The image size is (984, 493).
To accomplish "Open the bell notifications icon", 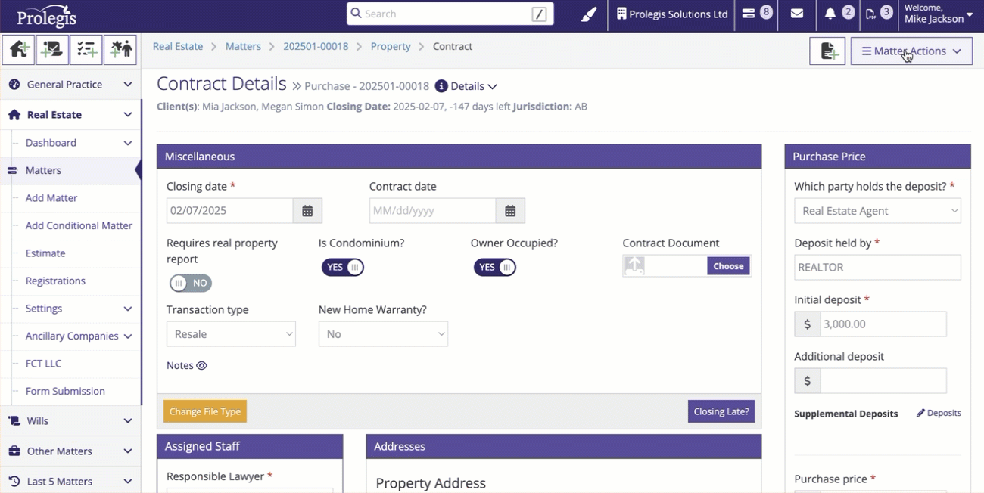I will (x=830, y=14).
